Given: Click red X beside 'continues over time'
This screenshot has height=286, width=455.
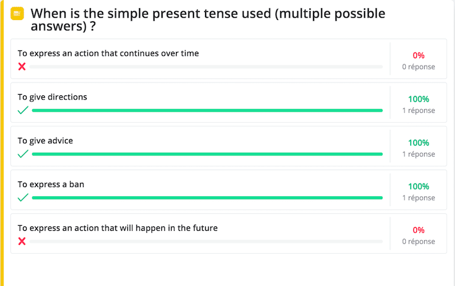Looking at the screenshot, I should tap(22, 67).
